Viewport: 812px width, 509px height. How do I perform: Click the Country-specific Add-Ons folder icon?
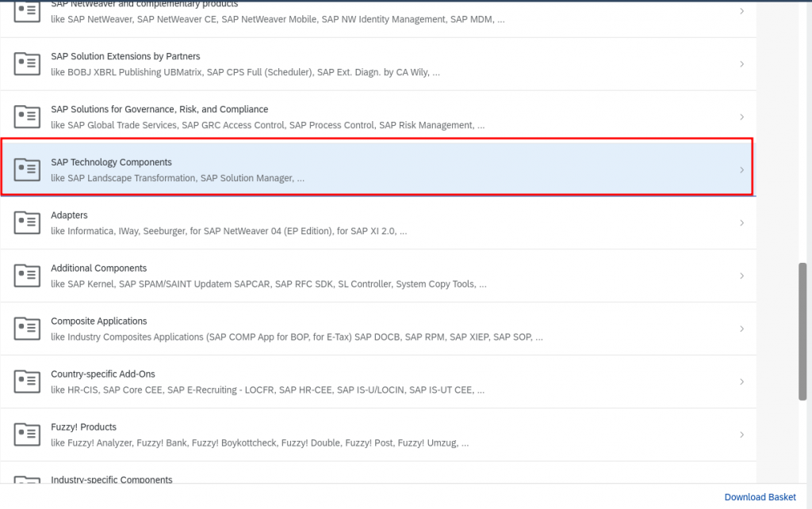[x=27, y=382]
